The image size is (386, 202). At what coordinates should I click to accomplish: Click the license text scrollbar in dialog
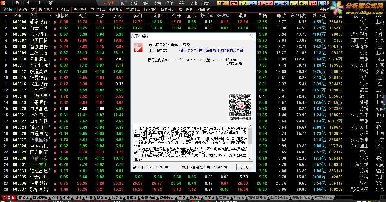click(x=251, y=142)
